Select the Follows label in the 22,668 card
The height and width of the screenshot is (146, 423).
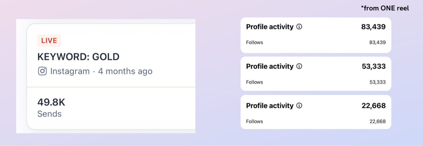(x=254, y=121)
